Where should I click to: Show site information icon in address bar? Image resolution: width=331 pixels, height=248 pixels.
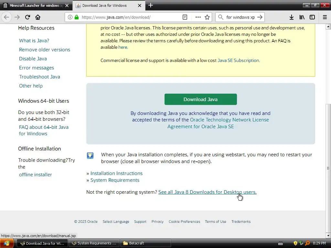point(70,17)
